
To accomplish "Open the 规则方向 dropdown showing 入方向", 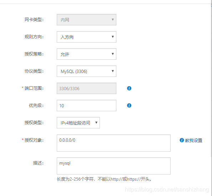I will [86, 37].
